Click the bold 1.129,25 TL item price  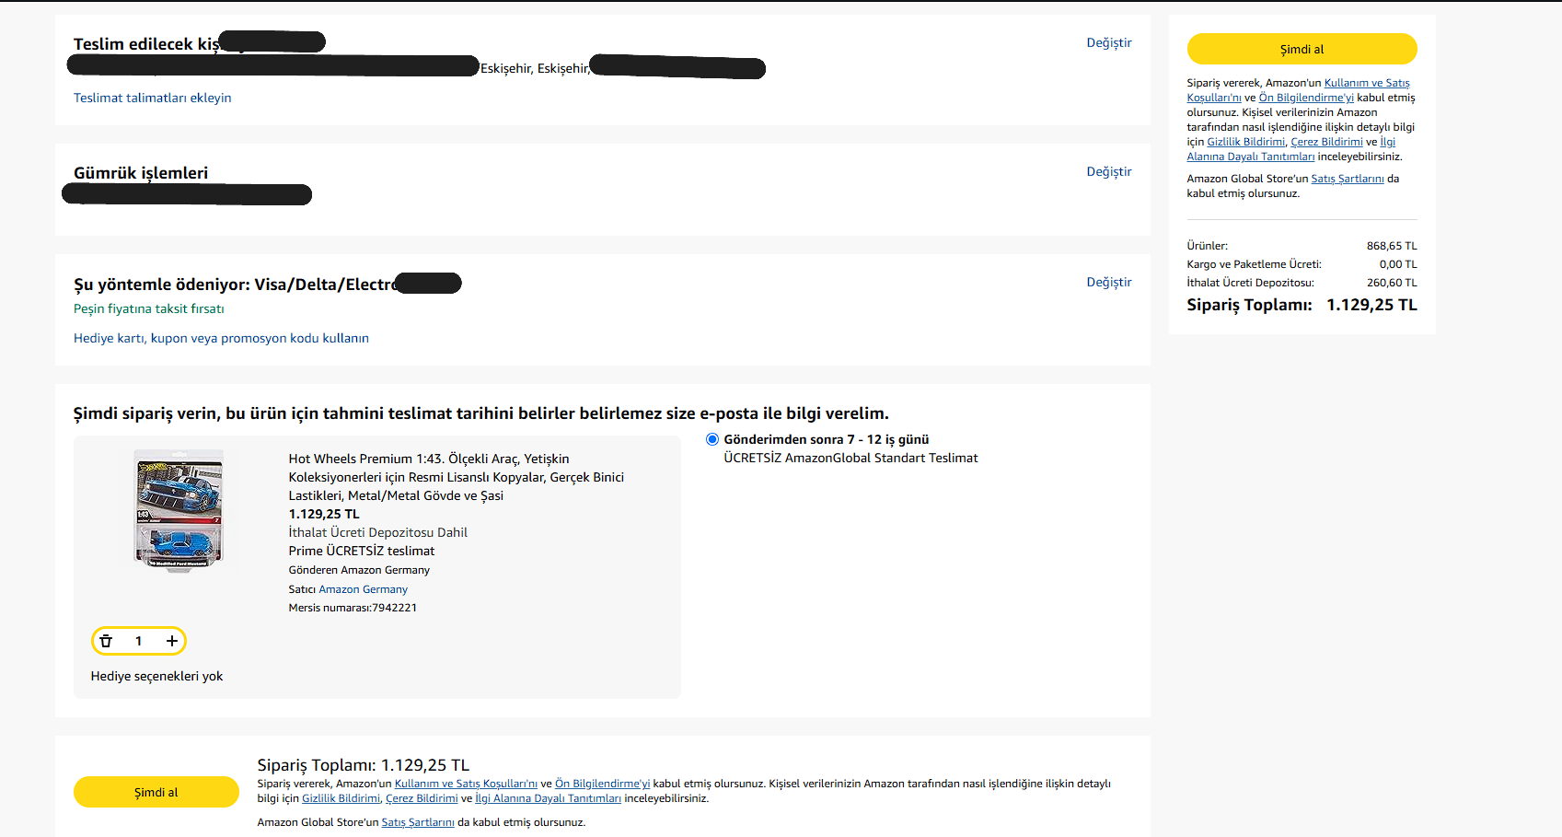(324, 514)
